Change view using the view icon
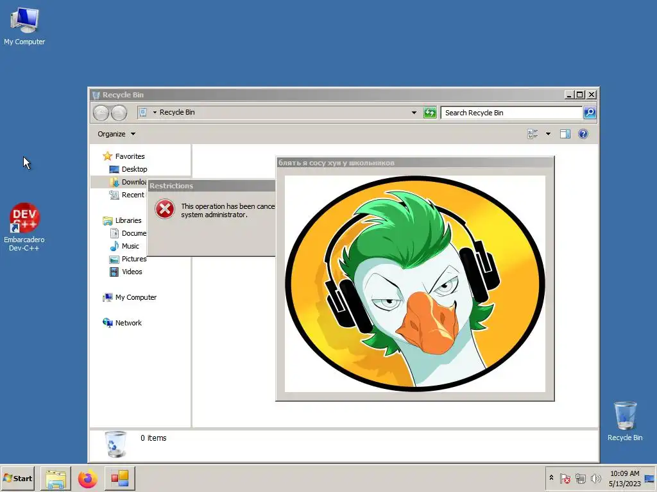Image resolution: width=657 pixels, height=492 pixels. 533,134
